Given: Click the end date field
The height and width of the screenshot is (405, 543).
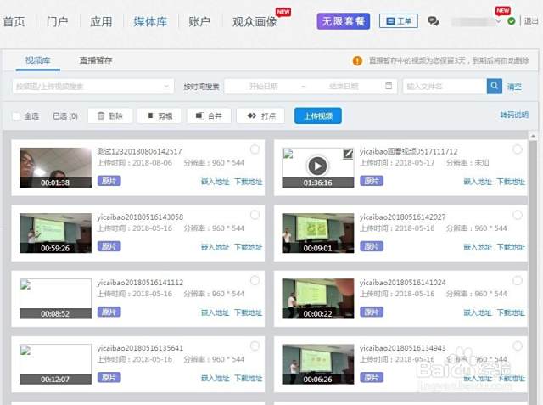Looking at the screenshot, I should click(344, 86).
